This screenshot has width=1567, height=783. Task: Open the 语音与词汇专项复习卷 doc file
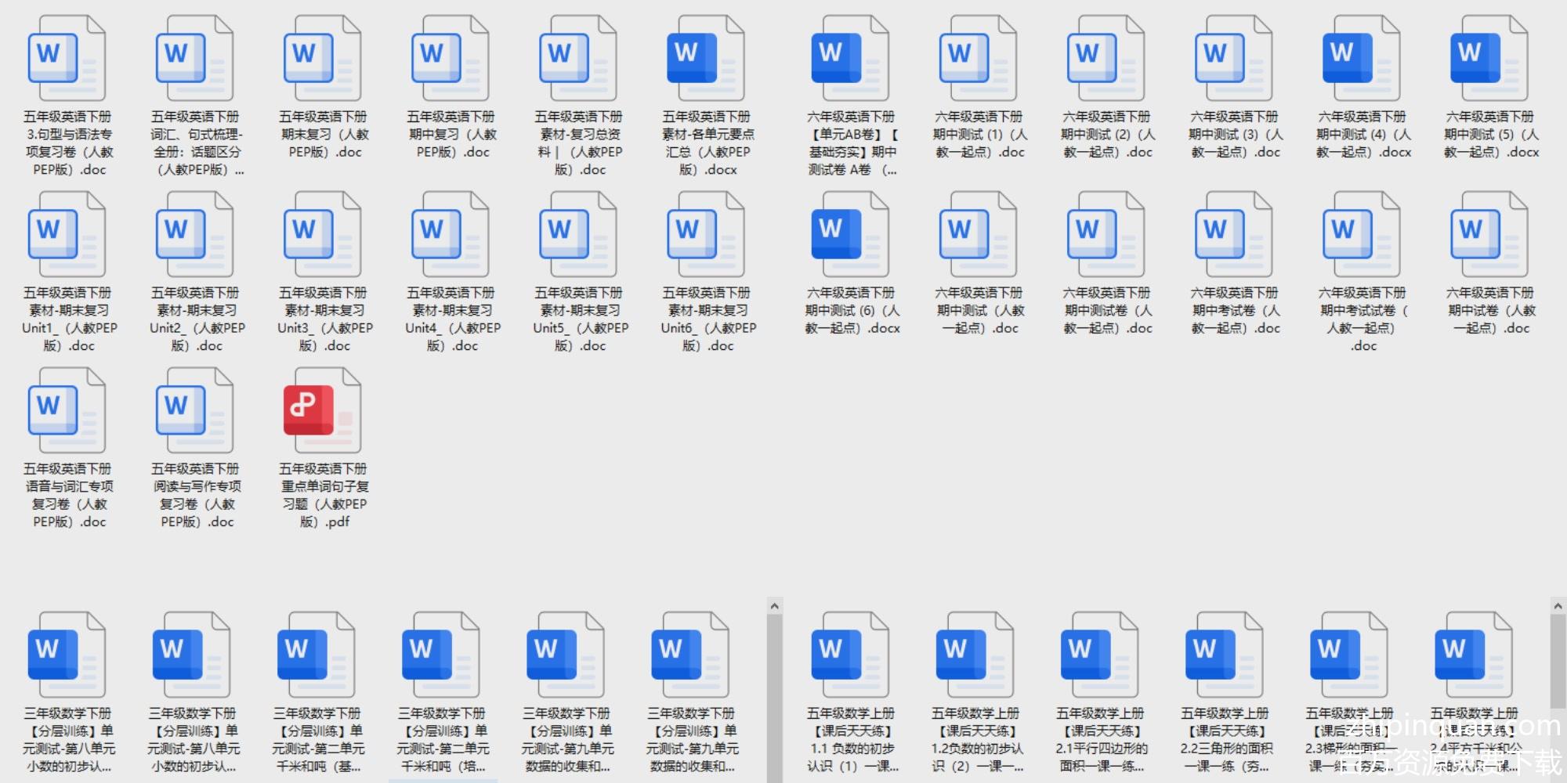tap(67, 449)
